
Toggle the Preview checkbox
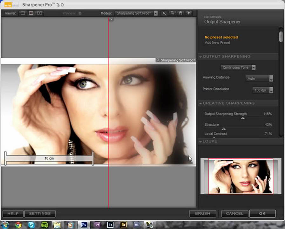point(80,13)
